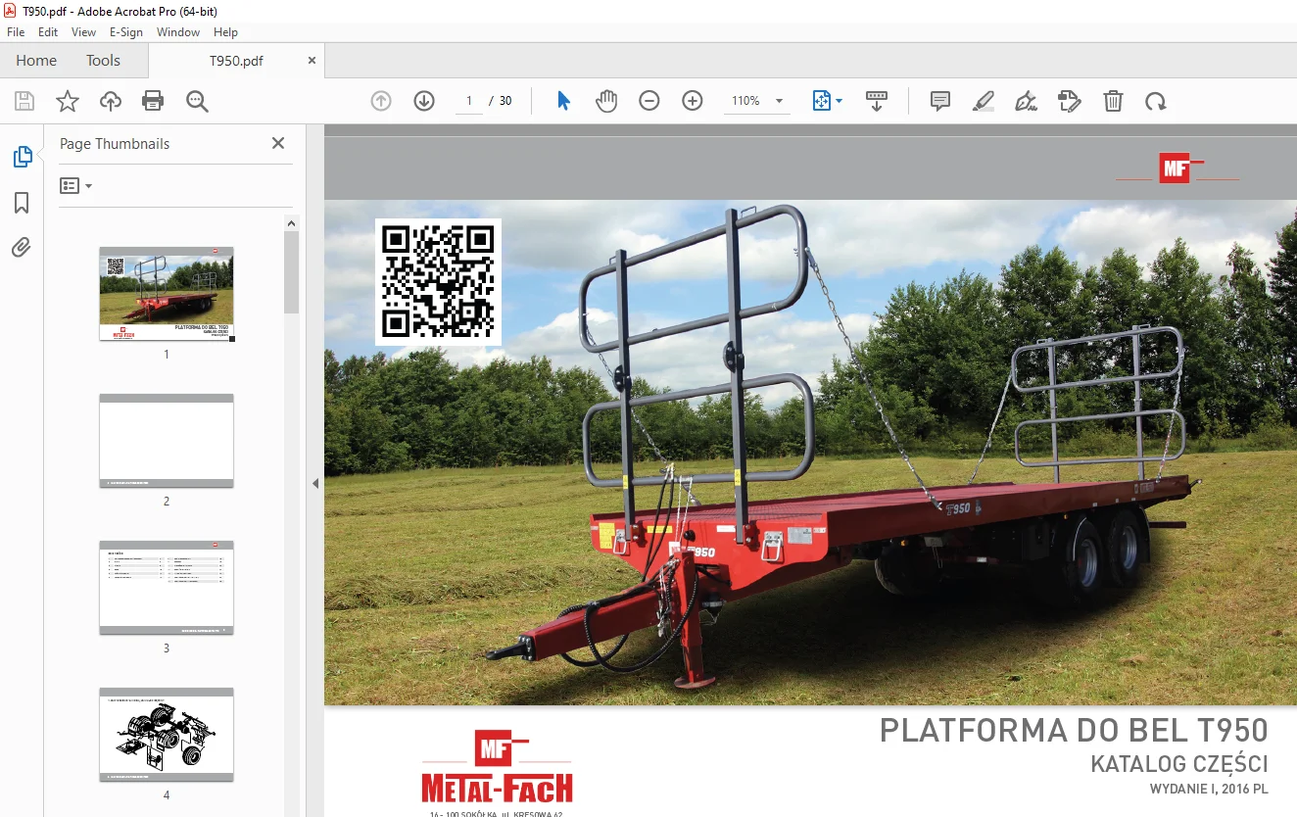This screenshot has height=817, width=1297.
Task: Open the Help menu
Action: pyautogui.click(x=226, y=32)
